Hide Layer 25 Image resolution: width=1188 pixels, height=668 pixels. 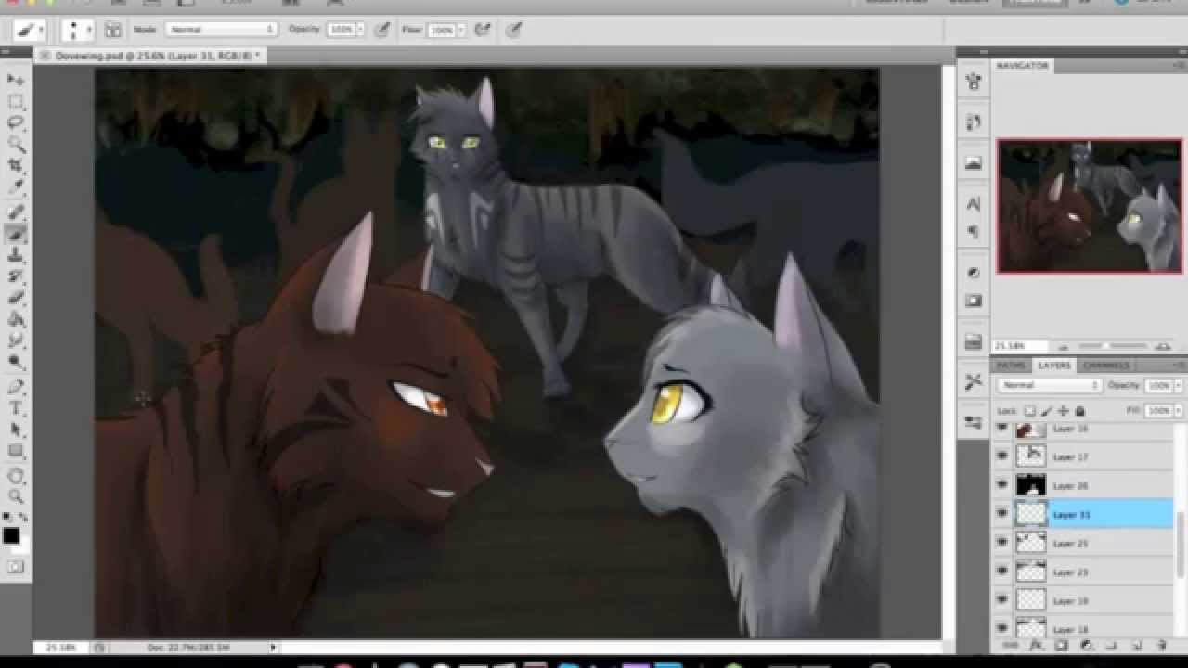tap(1001, 543)
